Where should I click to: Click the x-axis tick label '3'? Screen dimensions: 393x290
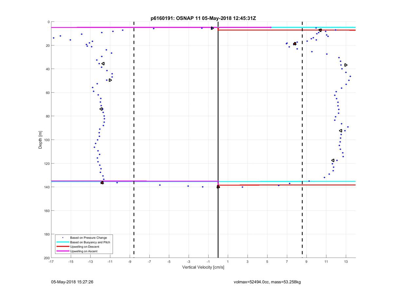pyautogui.click(x=248, y=262)
